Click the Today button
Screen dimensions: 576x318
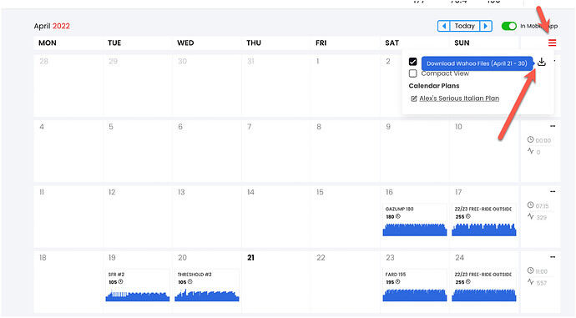(x=465, y=26)
